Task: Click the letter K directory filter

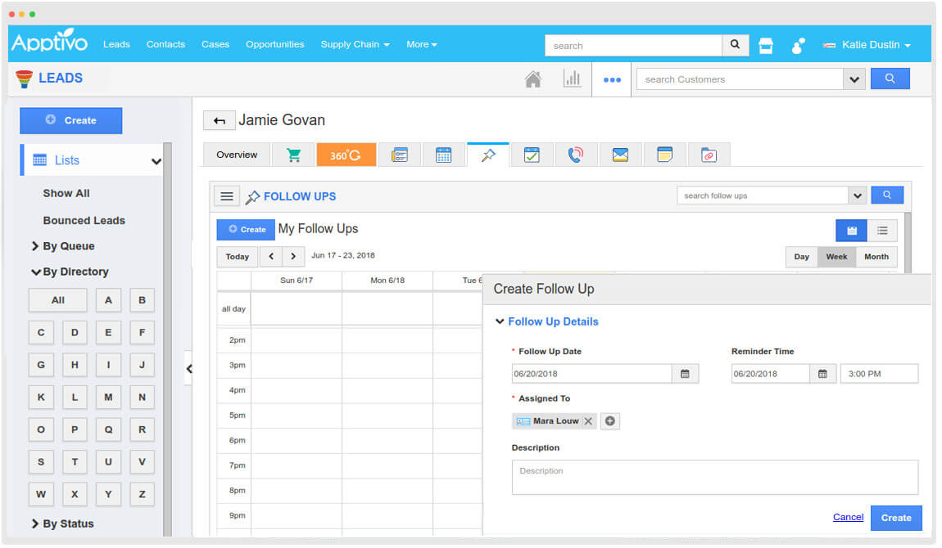Action: point(41,397)
